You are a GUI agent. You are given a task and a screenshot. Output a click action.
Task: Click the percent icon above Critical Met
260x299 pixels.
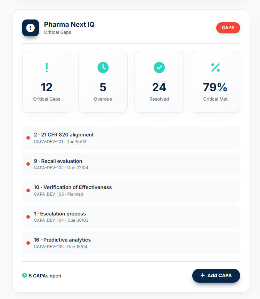pyautogui.click(x=215, y=68)
